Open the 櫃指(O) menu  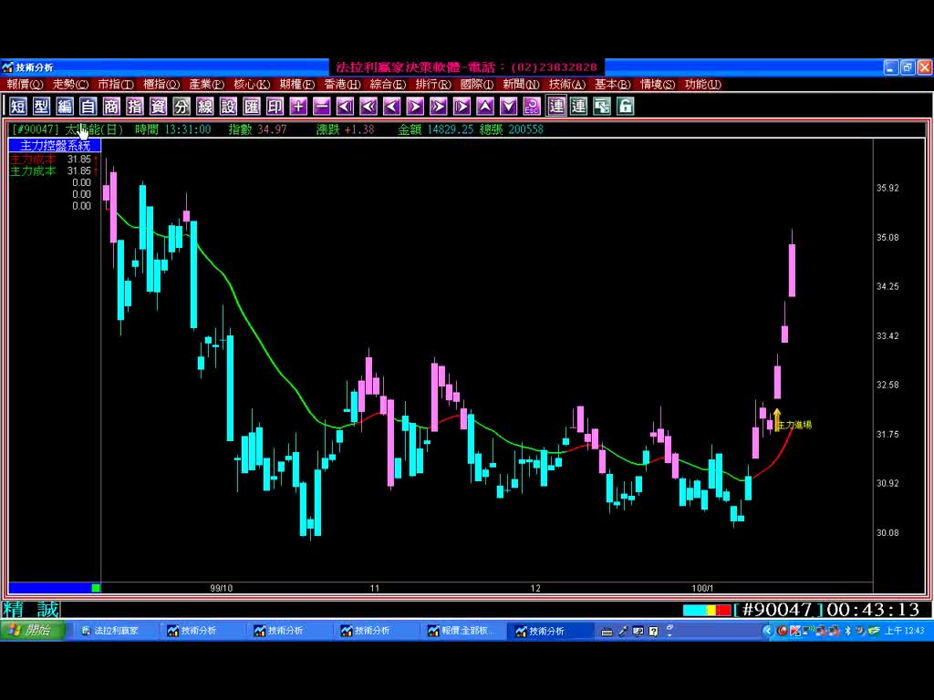161,85
